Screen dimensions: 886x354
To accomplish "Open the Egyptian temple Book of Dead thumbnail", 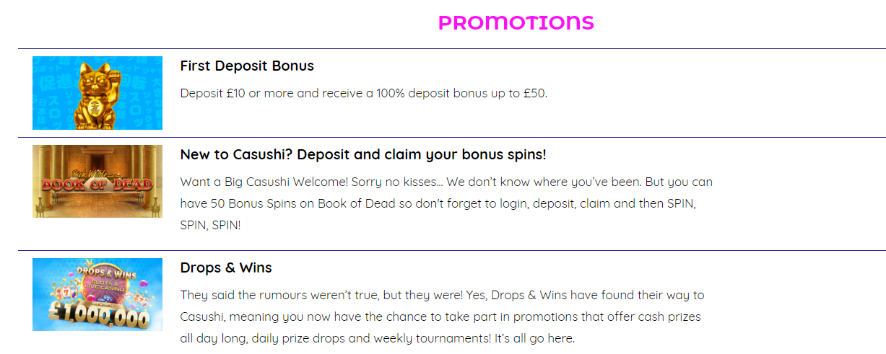I will (97, 181).
